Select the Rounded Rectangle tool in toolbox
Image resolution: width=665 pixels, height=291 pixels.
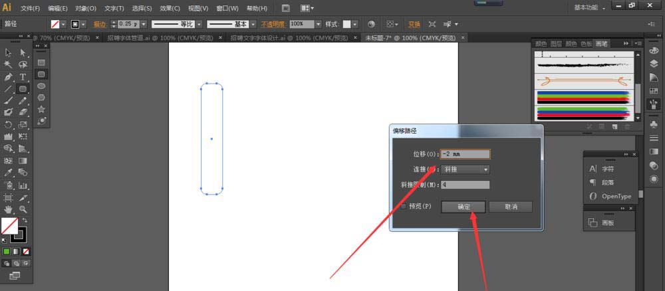tap(23, 88)
